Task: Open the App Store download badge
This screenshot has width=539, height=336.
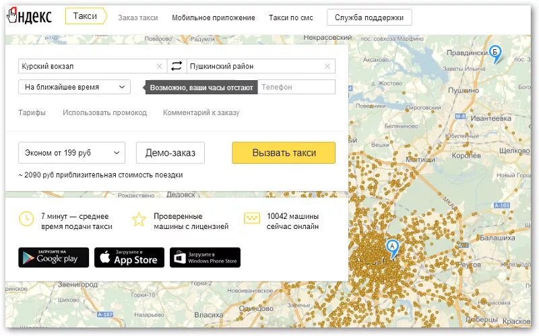Action: click(129, 257)
